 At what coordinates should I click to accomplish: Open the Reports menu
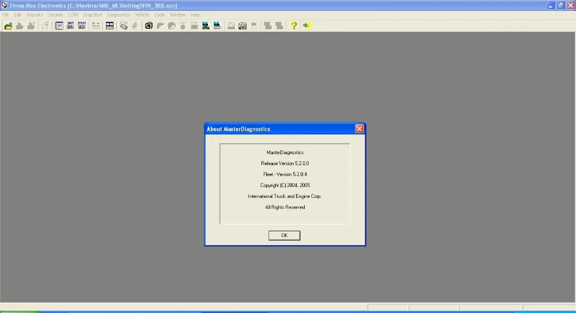[35, 15]
